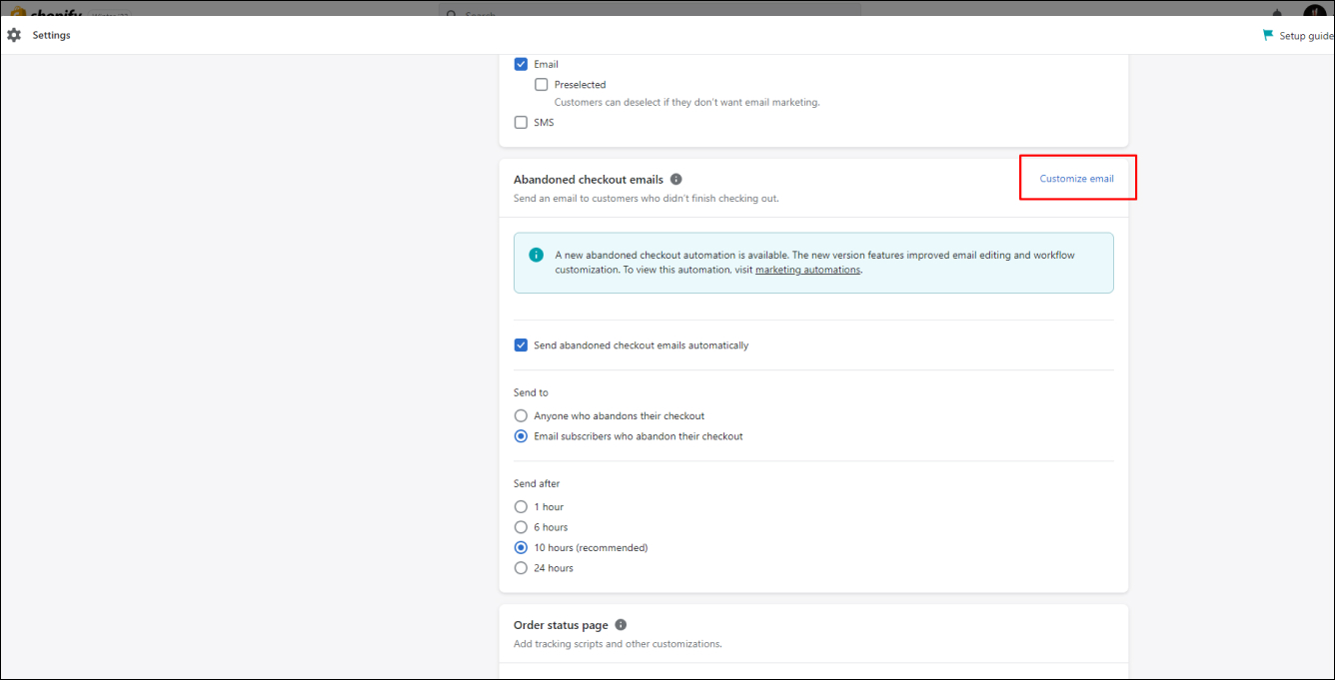Click info icon beside Order status page

621,625
